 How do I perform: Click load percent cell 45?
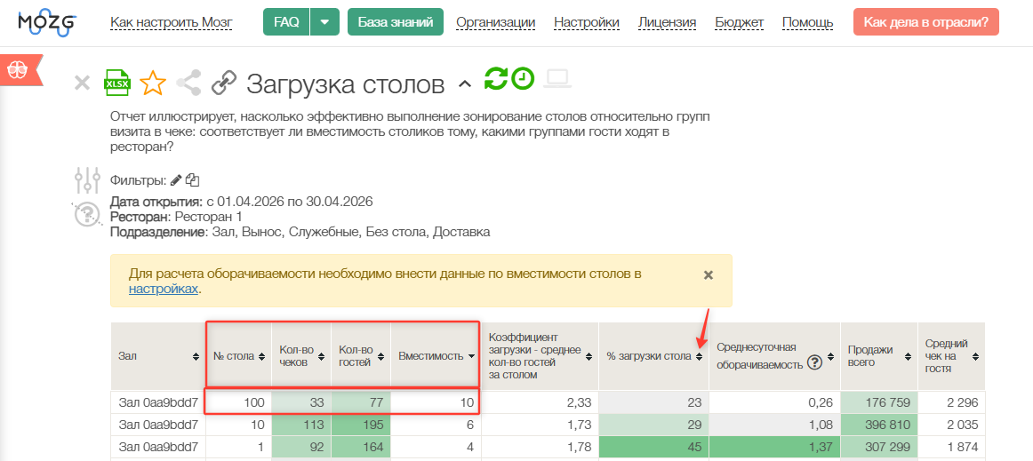coord(653,446)
